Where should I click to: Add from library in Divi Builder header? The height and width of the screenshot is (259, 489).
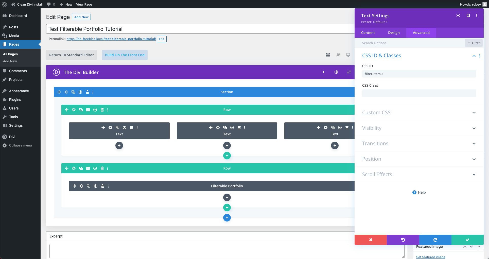(x=324, y=72)
